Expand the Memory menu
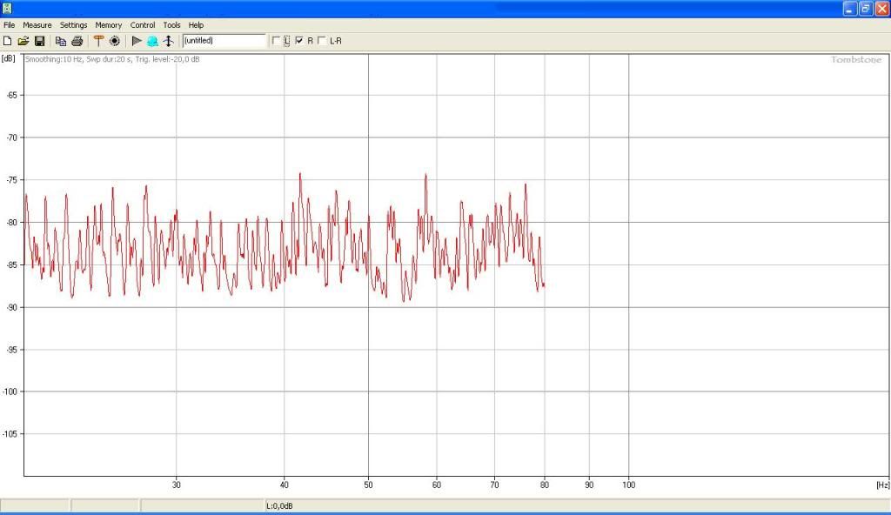Screen dimensions: 891x515 109,25
